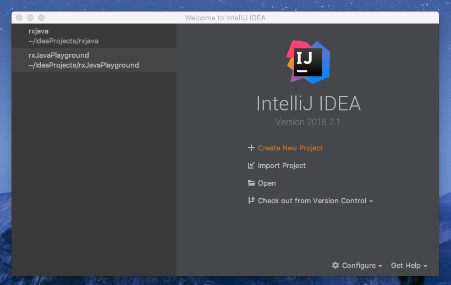Click the ~/IdeaProjects/rxJavaPlayground path text
The width and height of the screenshot is (451, 285).
tap(84, 65)
